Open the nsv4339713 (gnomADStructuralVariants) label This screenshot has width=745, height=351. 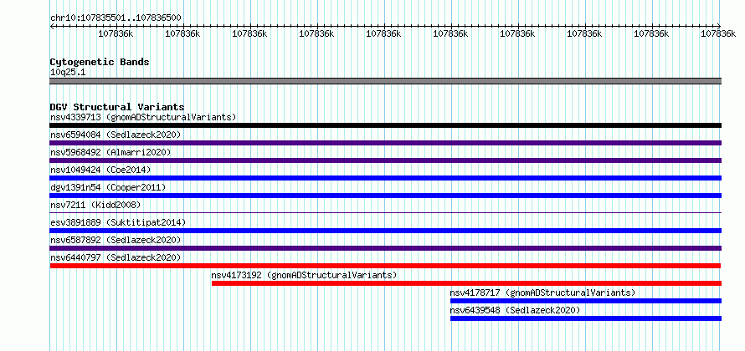tap(143, 117)
